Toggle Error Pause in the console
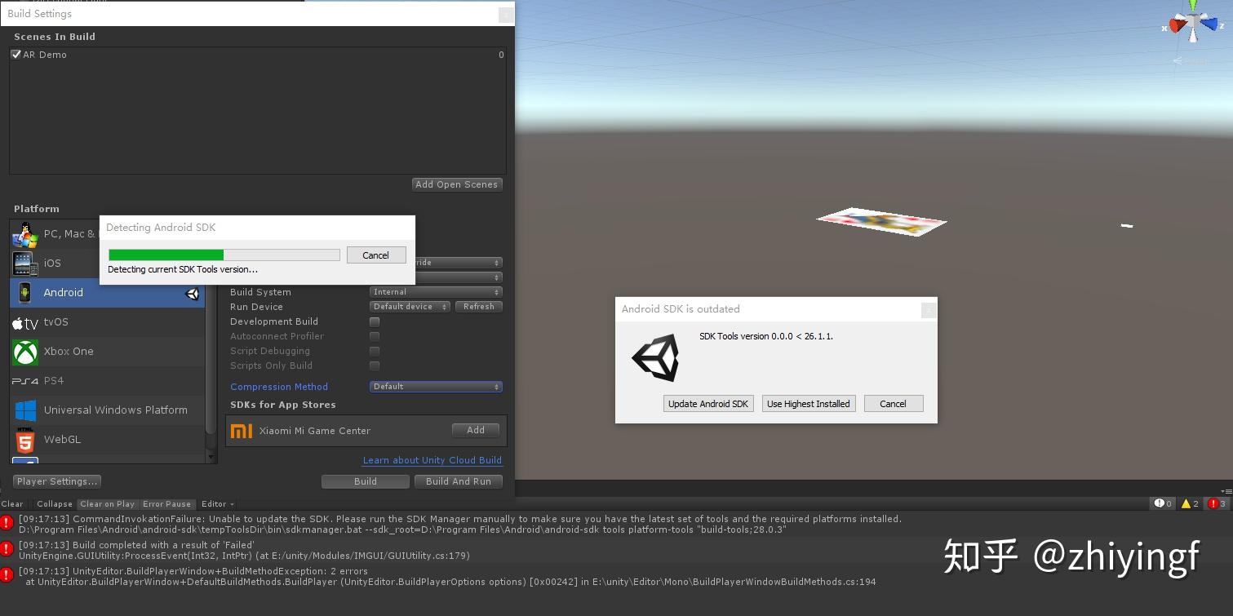This screenshot has width=1233, height=616. point(166,503)
